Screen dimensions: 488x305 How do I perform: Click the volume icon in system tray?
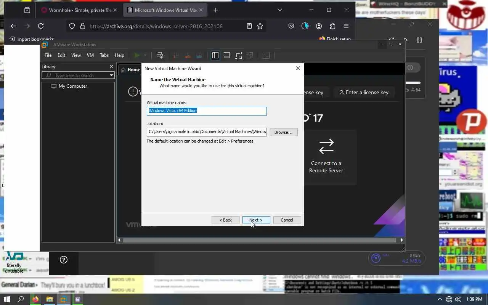click(458, 299)
